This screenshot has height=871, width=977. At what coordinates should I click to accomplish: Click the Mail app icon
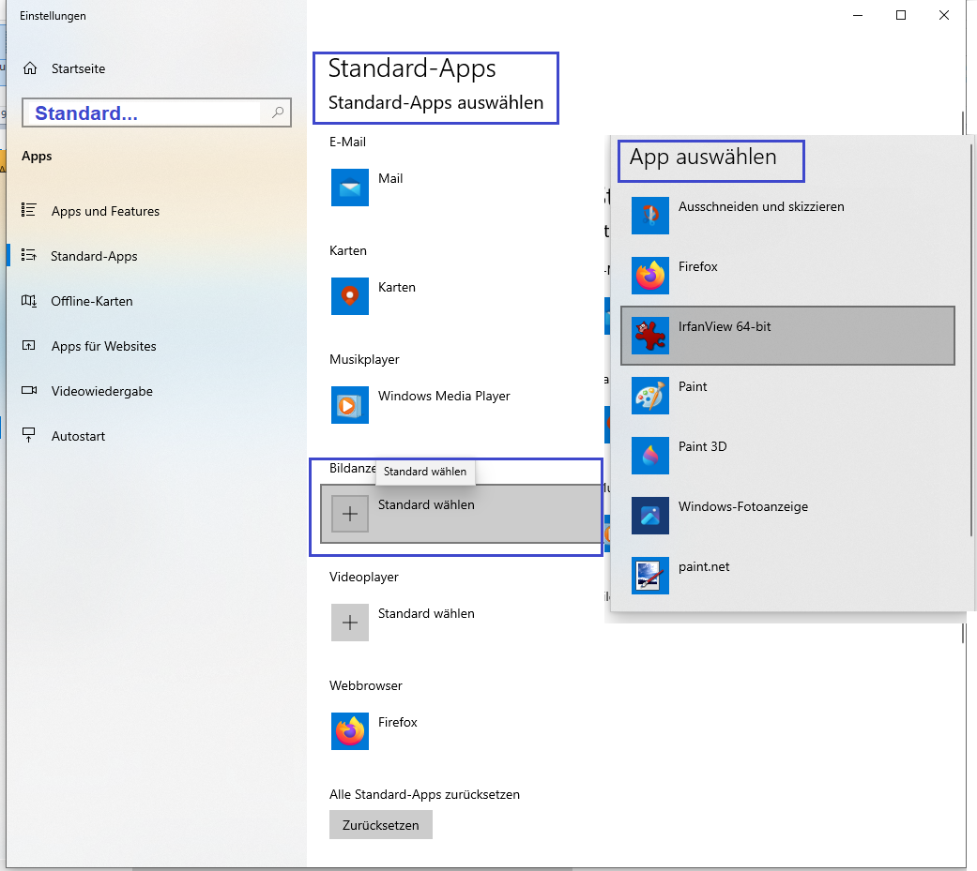point(349,188)
